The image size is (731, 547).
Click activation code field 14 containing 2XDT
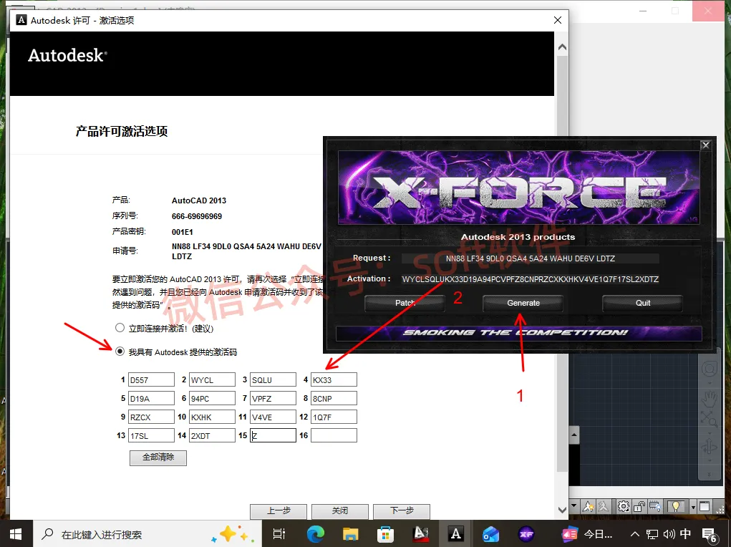click(x=212, y=435)
